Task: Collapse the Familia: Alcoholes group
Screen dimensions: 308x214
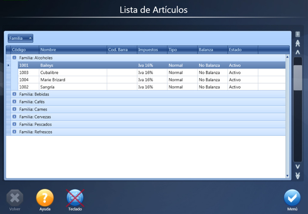Action: [14, 58]
